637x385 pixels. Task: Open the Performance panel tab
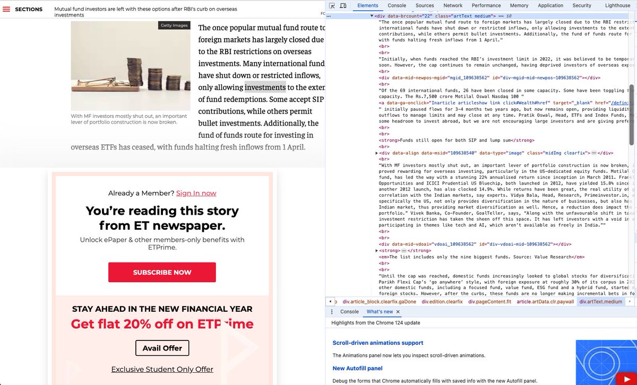click(486, 5)
